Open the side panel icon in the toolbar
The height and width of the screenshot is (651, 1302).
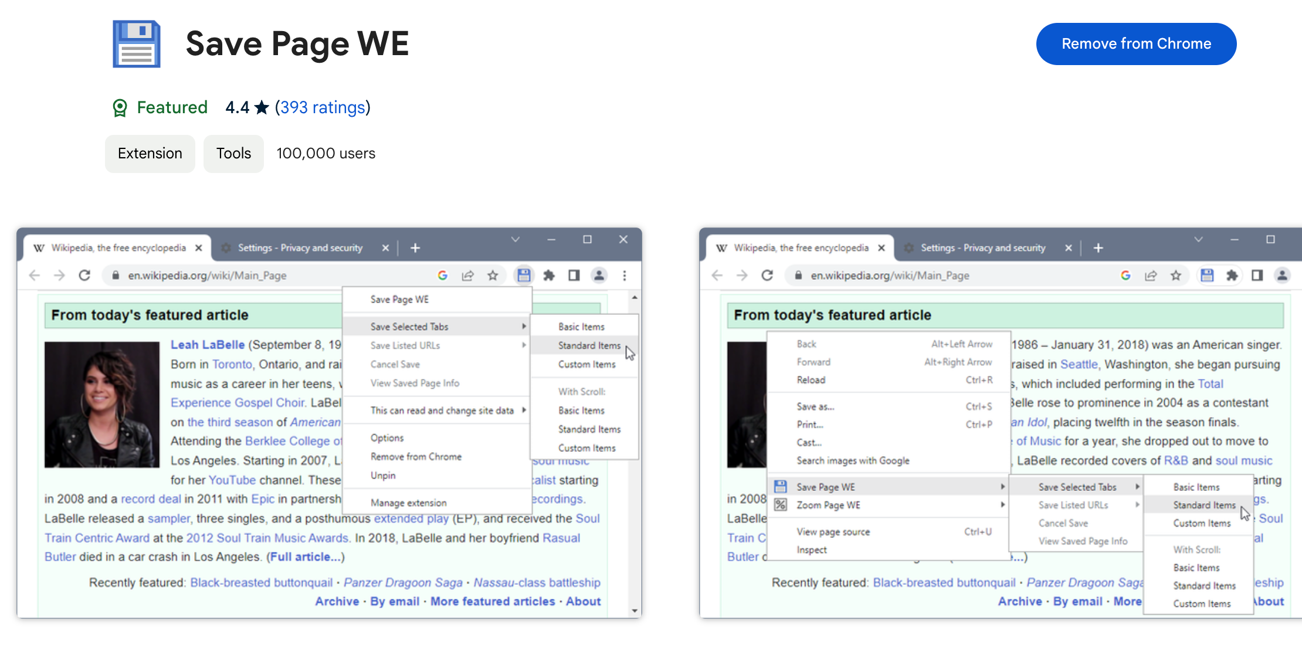click(574, 275)
